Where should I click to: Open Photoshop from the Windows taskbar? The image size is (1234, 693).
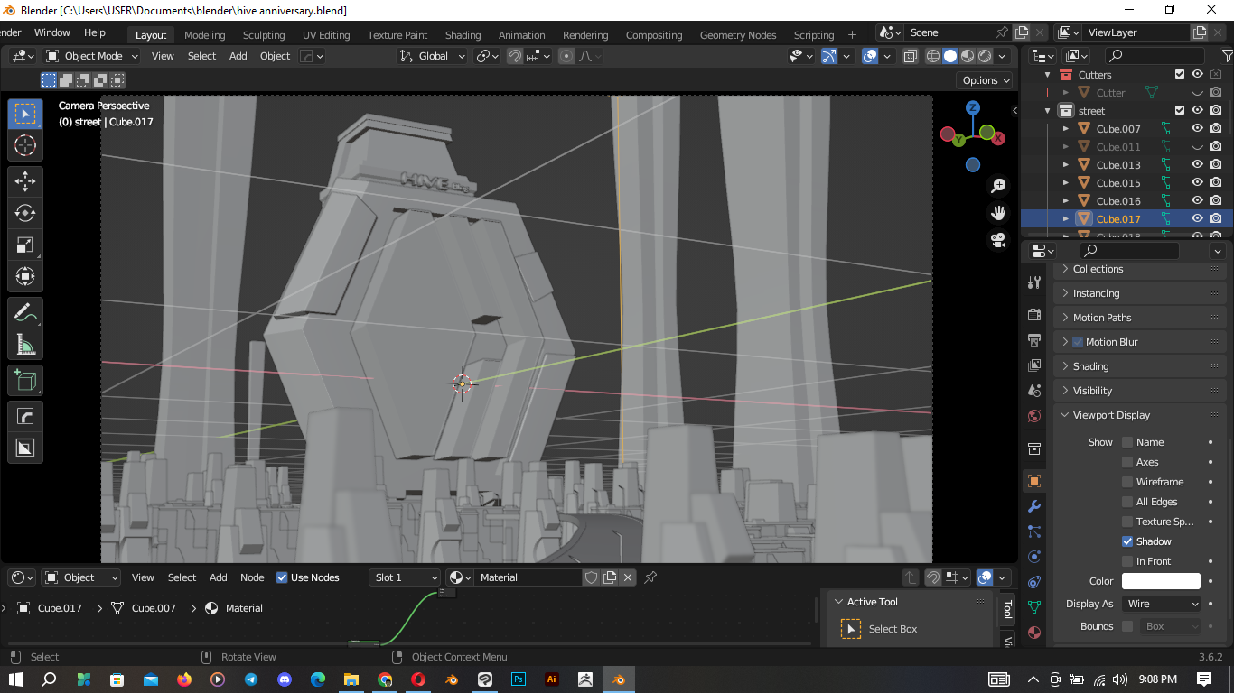(519, 679)
